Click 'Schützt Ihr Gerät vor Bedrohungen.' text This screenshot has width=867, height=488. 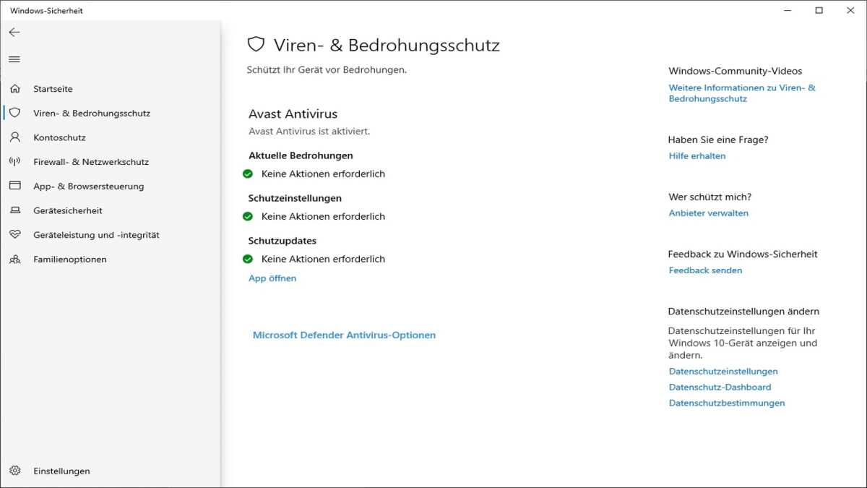(x=327, y=70)
